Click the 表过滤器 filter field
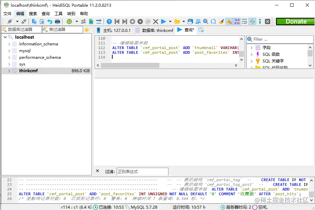 pyautogui.click(x=63, y=30)
